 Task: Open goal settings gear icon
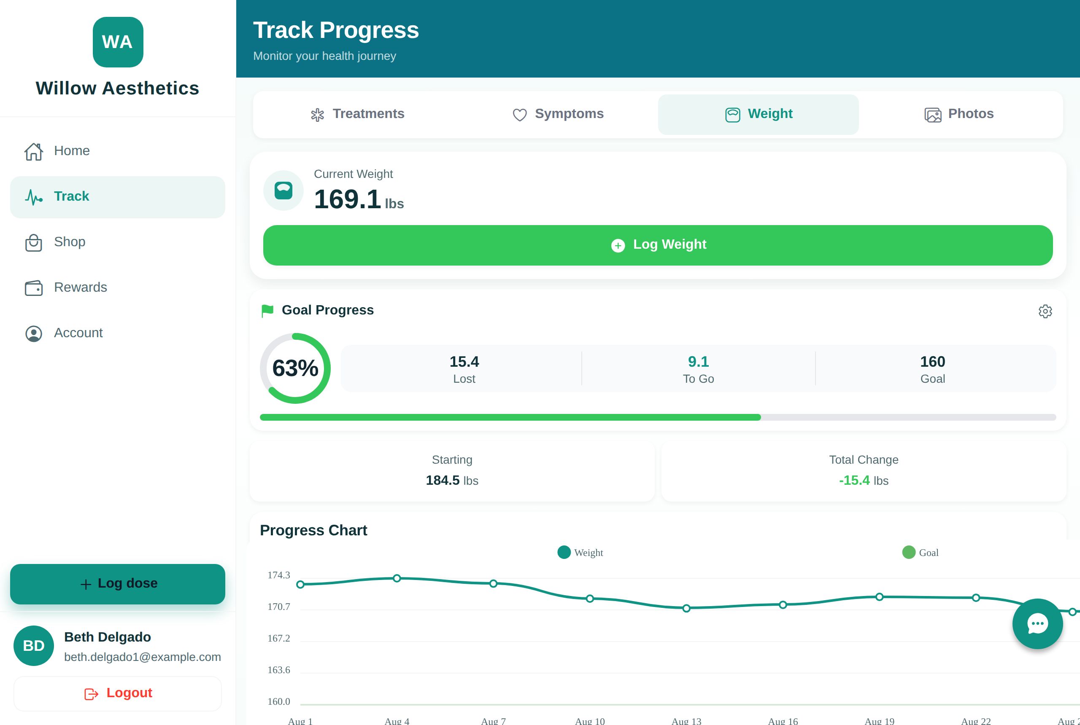(1045, 311)
